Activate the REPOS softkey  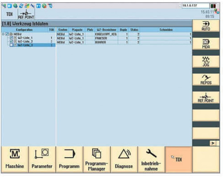coord(206,80)
